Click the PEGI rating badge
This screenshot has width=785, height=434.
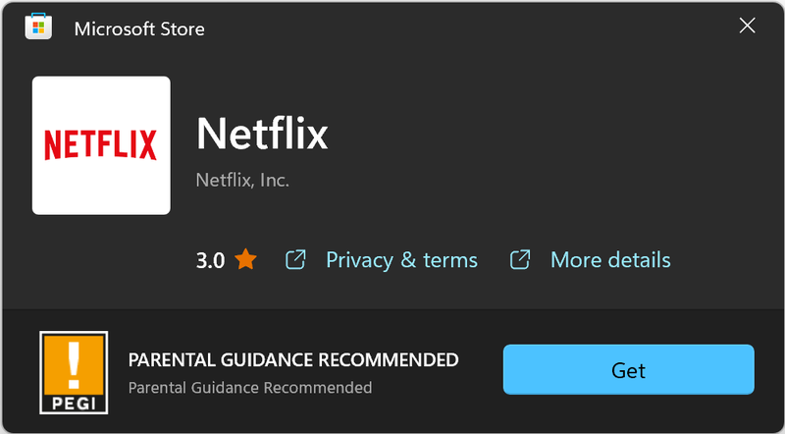(74, 371)
